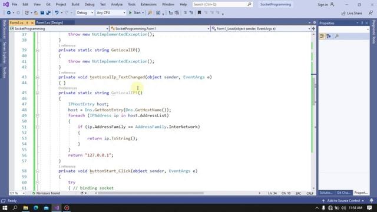Open the Analyze menu
Screen dimensions: 377x212
pos(117,4)
